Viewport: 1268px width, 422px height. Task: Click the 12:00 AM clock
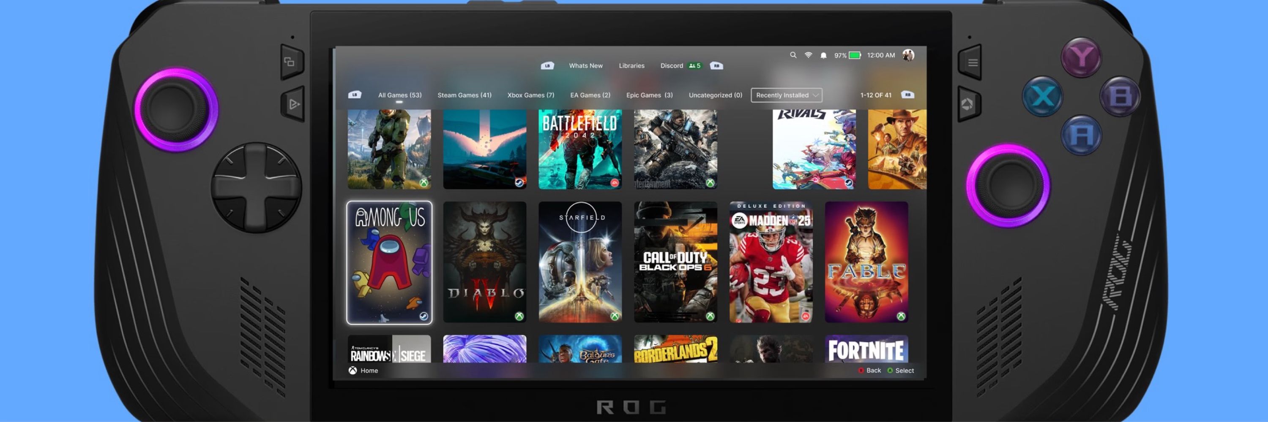click(x=881, y=56)
